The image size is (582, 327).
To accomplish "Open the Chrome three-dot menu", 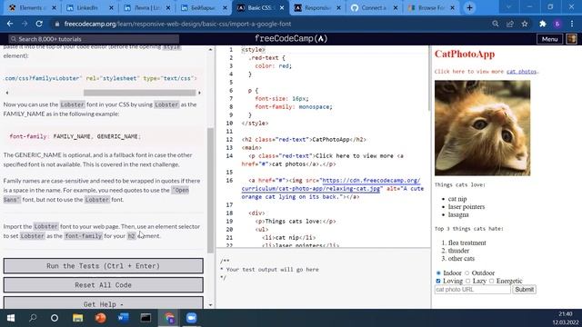I will click(572, 24).
